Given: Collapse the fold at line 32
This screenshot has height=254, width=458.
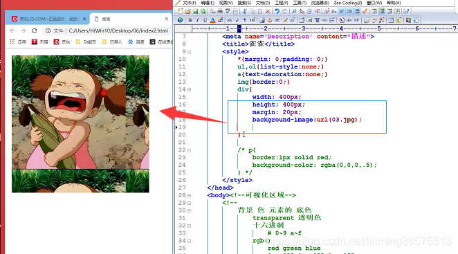Looking at the screenshot, I should [x=190, y=226].
